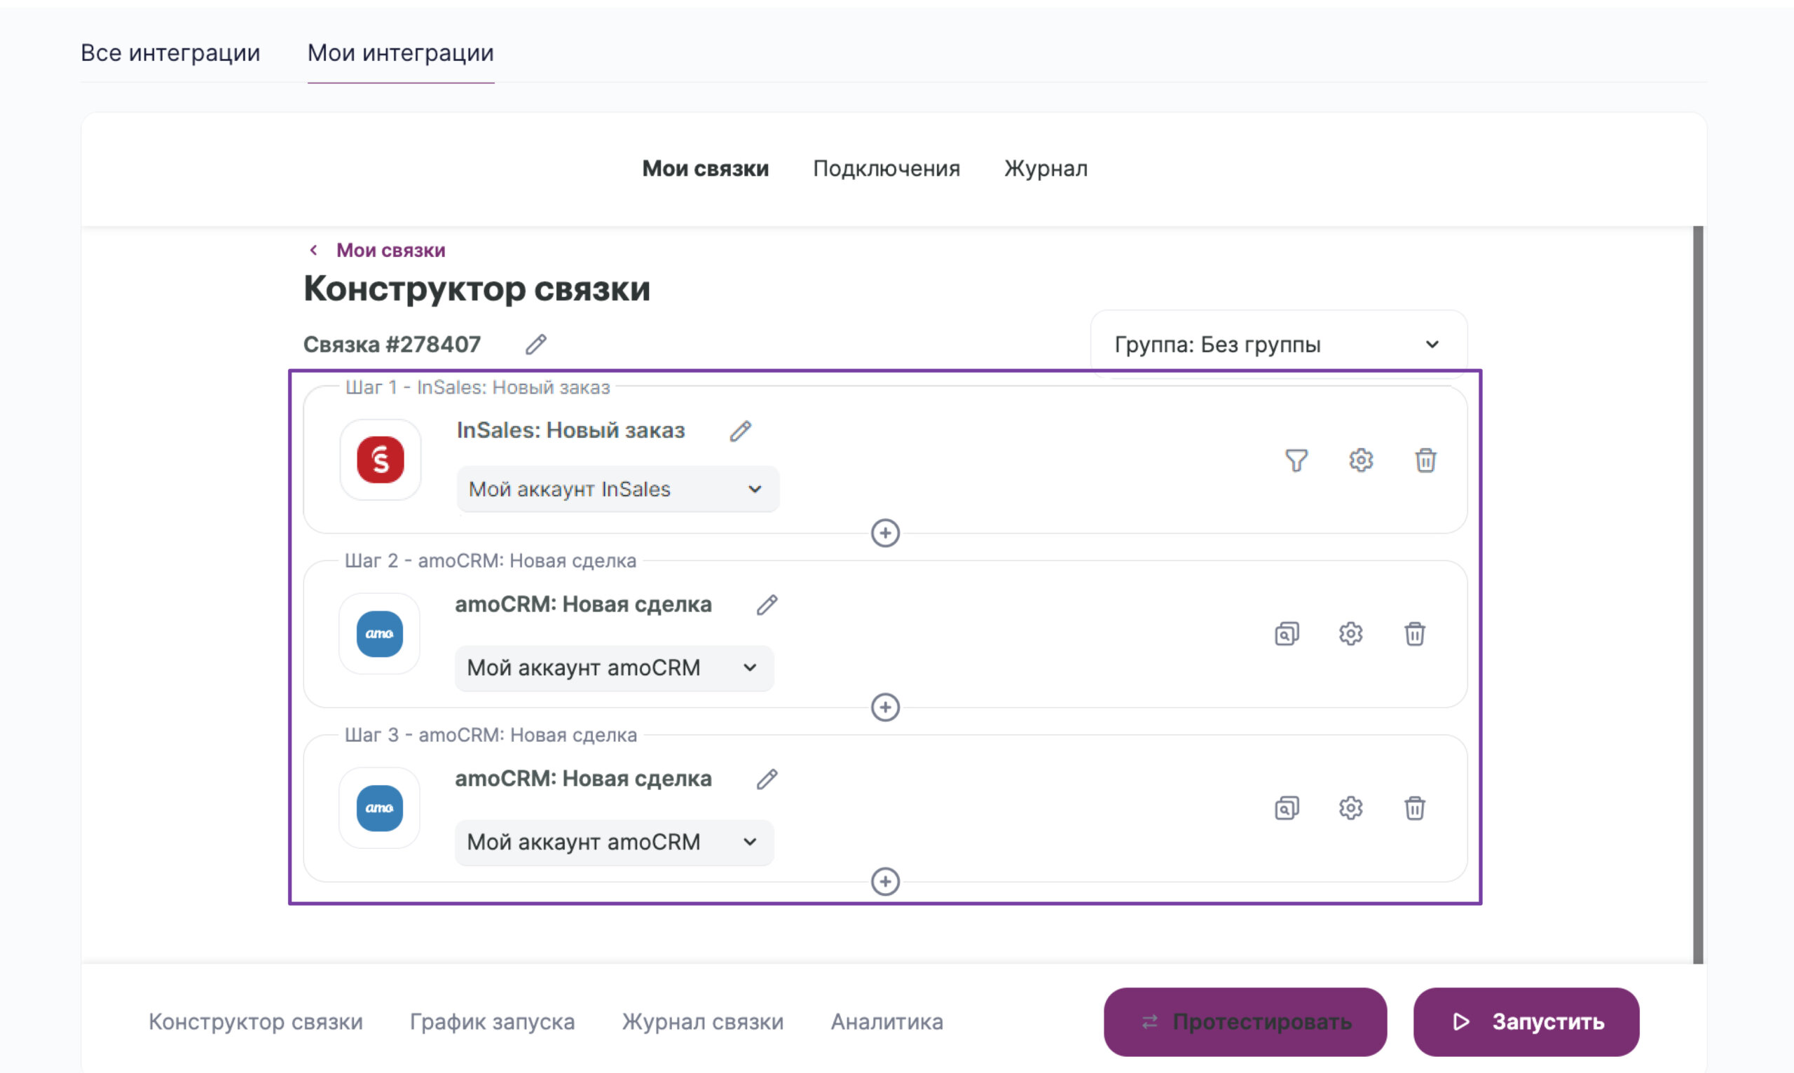1794x1073 pixels.
Task: Switch to the Аналитика tab
Action: pyautogui.click(x=887, y=1022)
